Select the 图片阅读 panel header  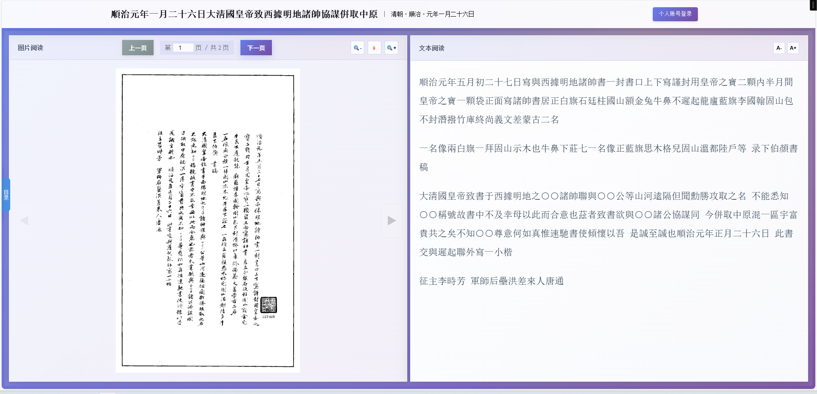pos(30,48)
